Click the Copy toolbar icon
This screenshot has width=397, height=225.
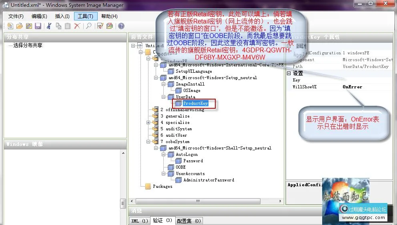click(x=58, y=26)
